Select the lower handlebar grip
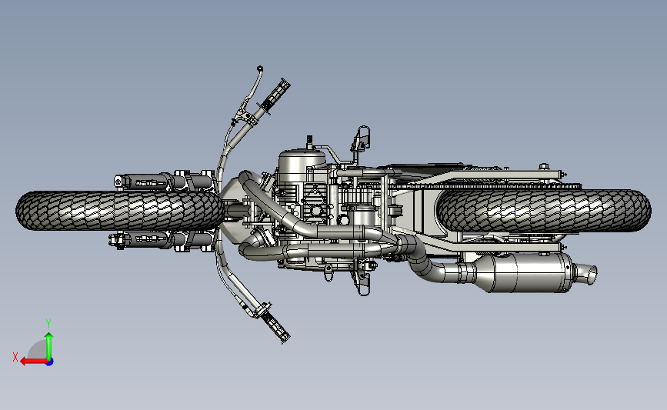The height and width of the screenshot is (410, 667). tap(276, 326)
